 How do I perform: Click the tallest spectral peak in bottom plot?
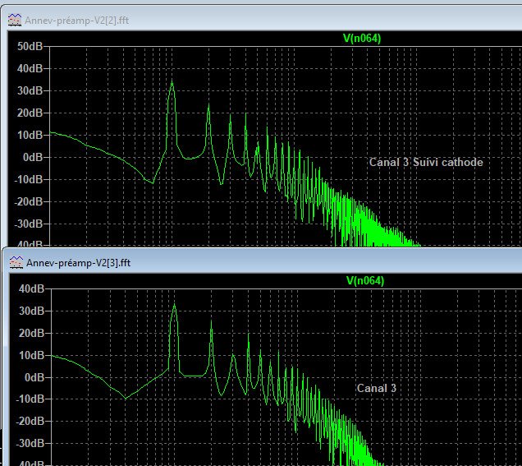click(173, 306)
